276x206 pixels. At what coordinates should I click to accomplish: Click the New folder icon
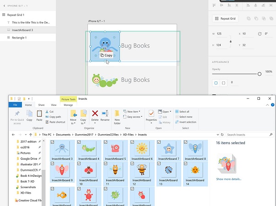tap(117, 116)
